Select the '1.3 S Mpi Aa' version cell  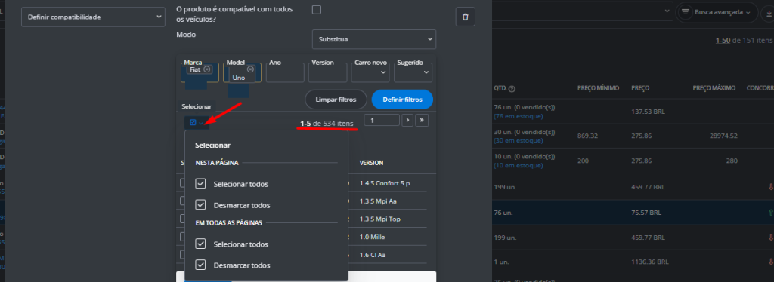click(x=379, y=201)
